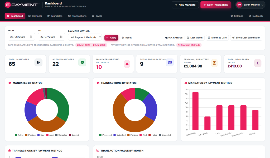
Task: Toggle the Active legend in Mandates by Status
Action: coord(19,135)
